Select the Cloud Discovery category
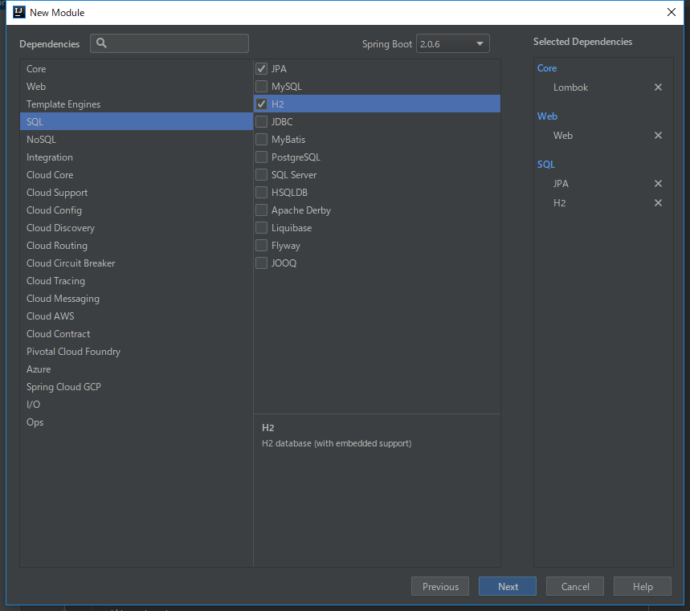Viewport: 690px width, 611px height. click(x=137, y=228)
